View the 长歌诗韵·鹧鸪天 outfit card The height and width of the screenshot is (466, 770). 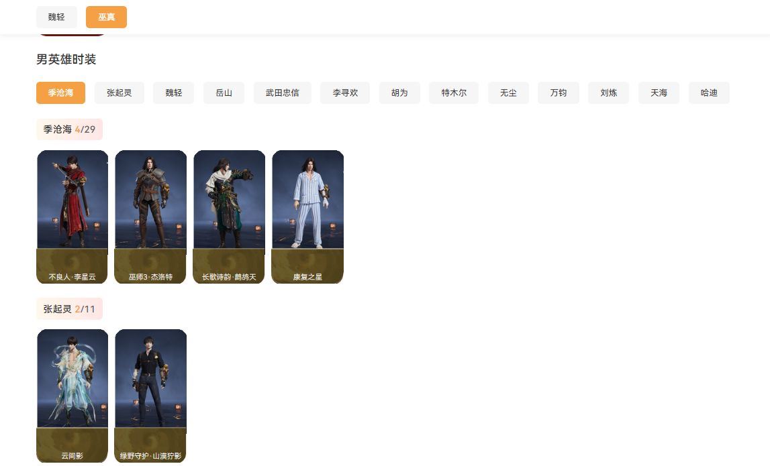click(x=230, y=217)
